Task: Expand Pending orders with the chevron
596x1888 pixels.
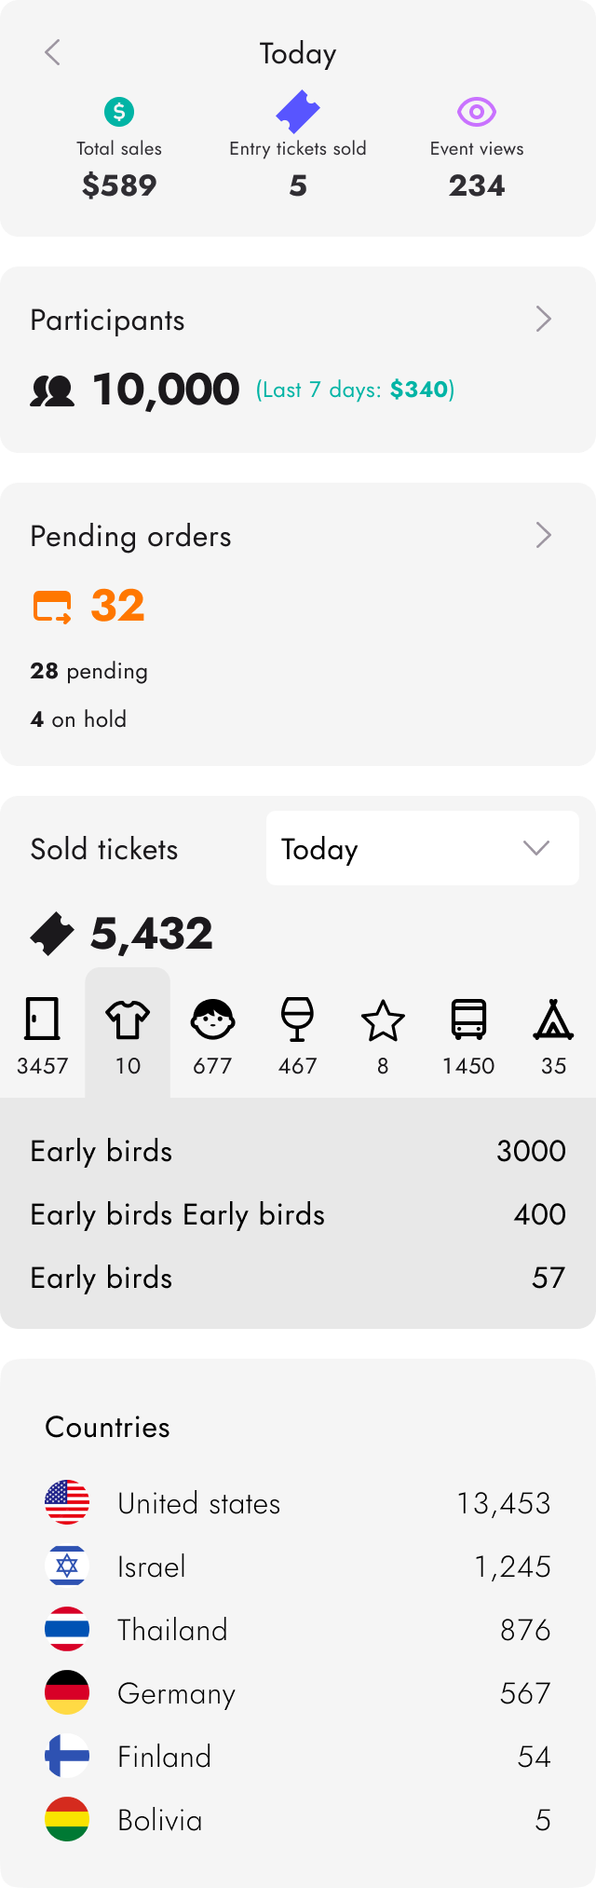Action: tap(544, 536)
